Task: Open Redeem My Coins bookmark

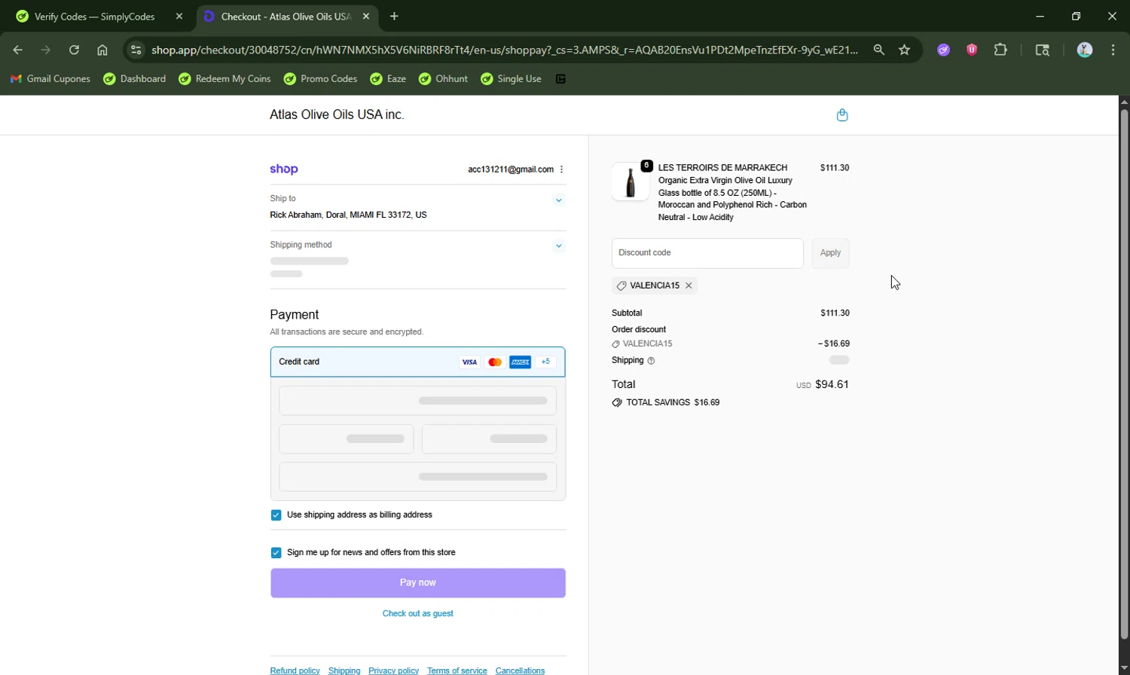Action: coord(224,79)
